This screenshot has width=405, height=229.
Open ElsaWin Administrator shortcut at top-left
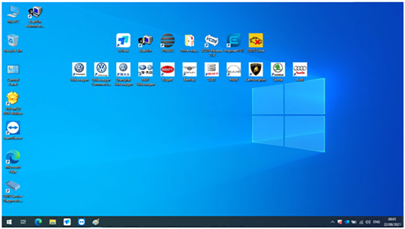[35, 17]
